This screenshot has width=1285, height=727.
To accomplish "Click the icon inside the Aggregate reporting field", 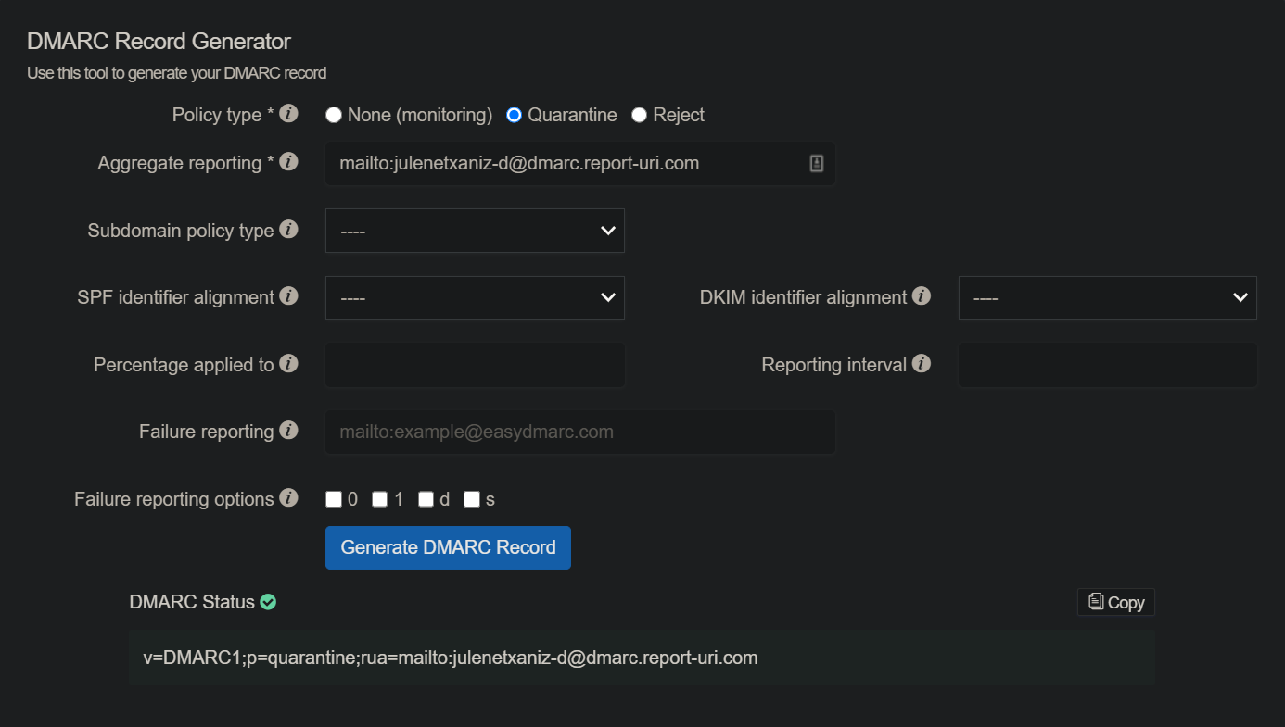I will click(815, 162).
